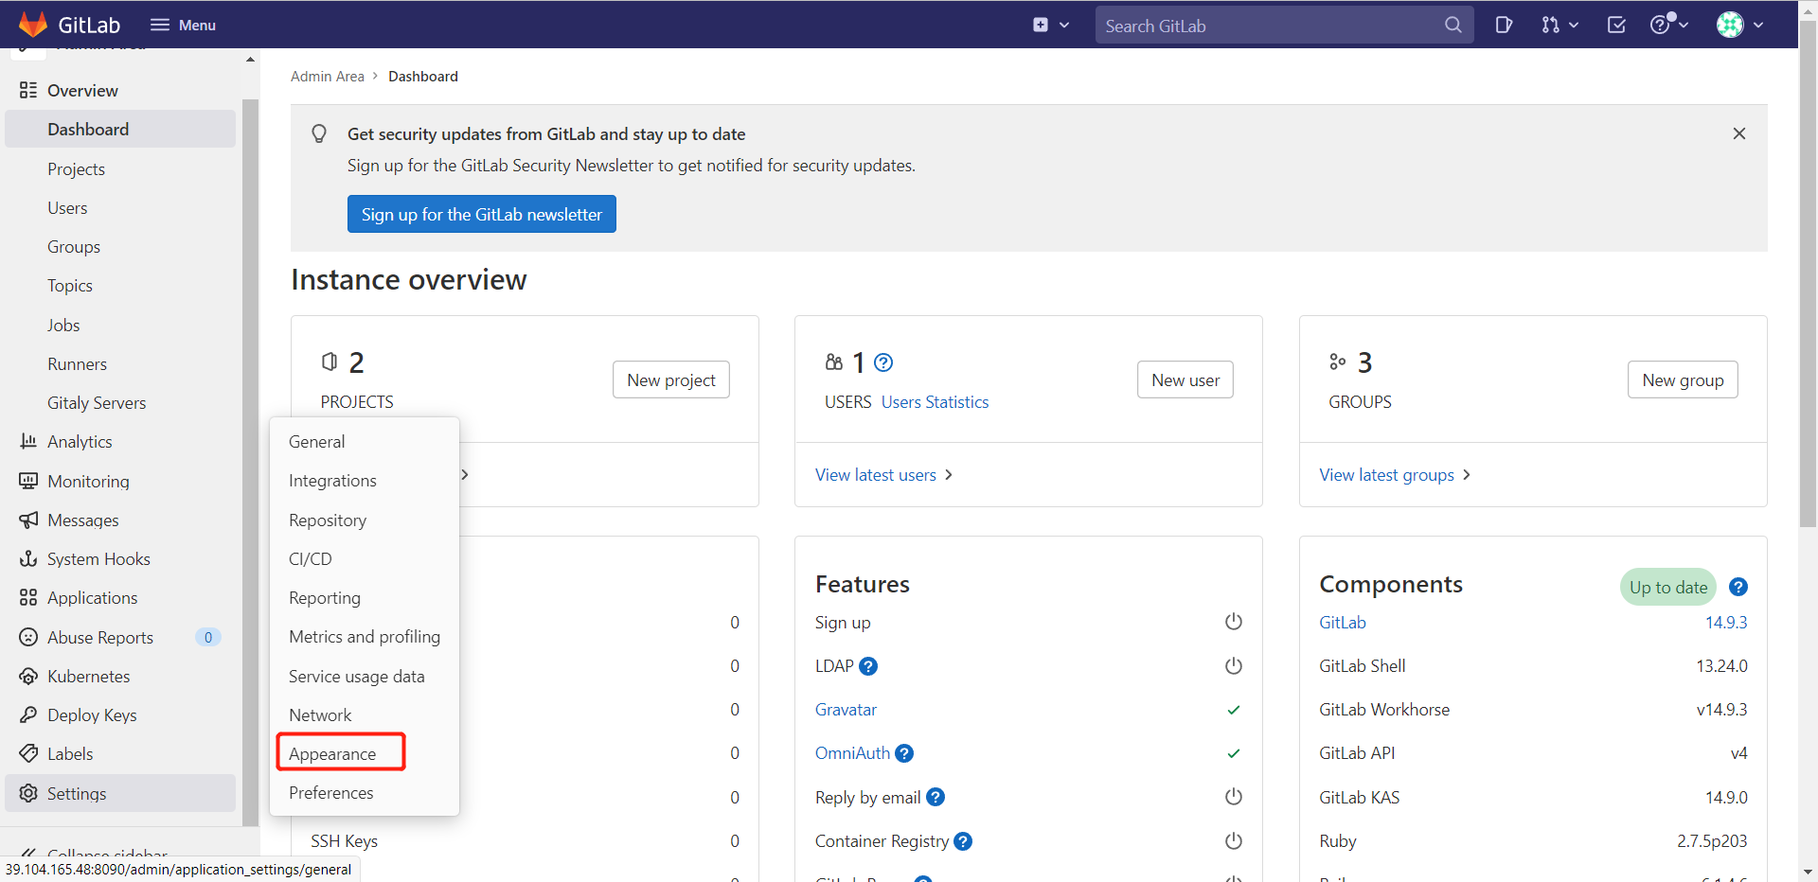
Task: Open the Help question mark menu
Action: point(1668,25)
